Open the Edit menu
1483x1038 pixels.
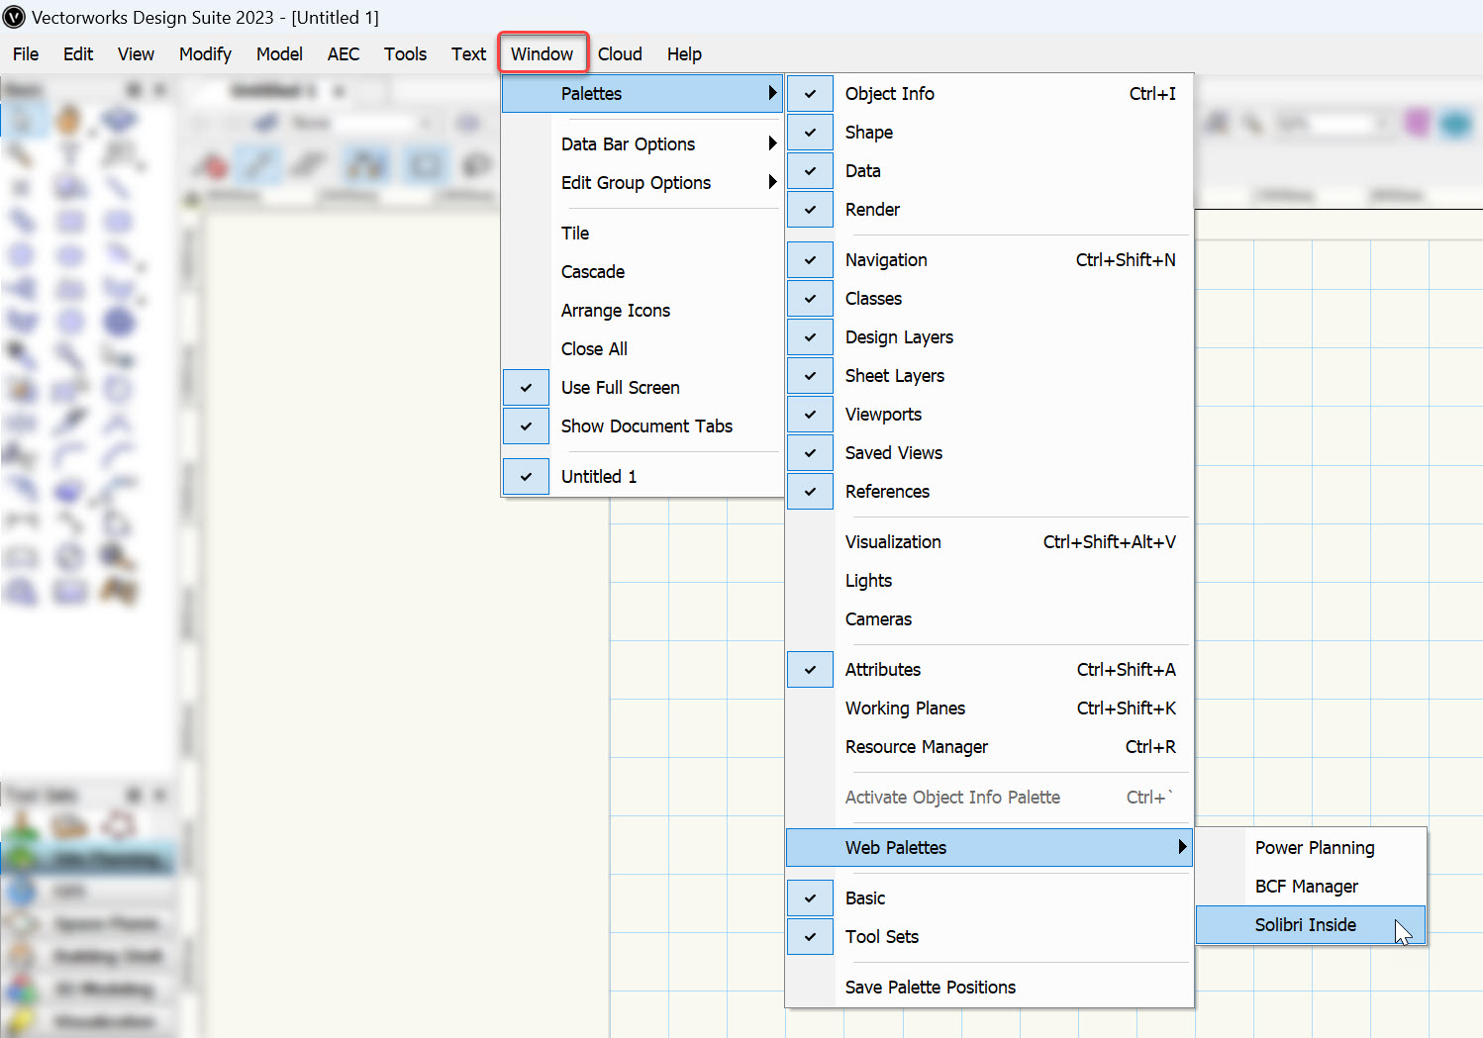(x=78, y=54)
